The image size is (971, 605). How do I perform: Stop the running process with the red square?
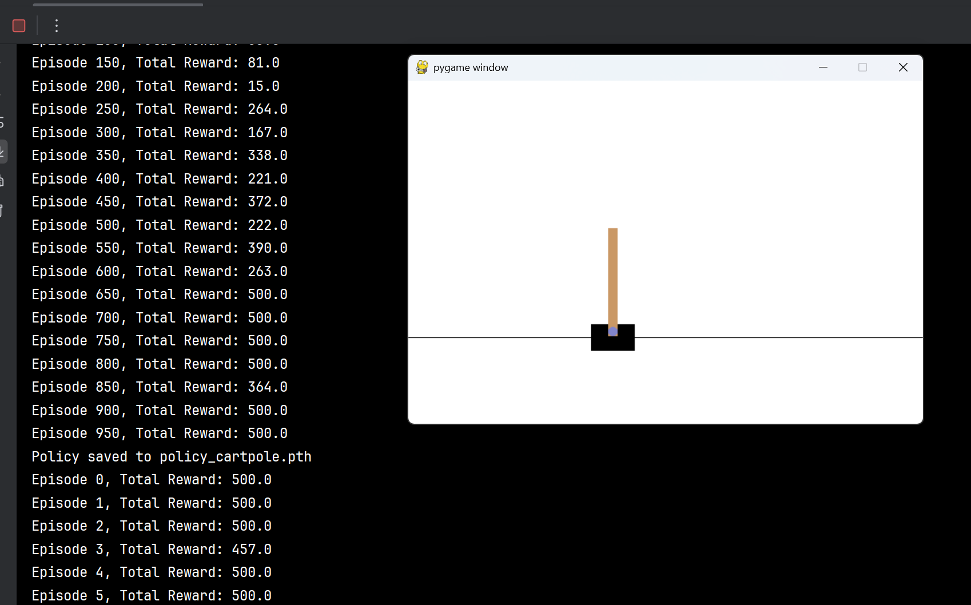click(19, 26)
